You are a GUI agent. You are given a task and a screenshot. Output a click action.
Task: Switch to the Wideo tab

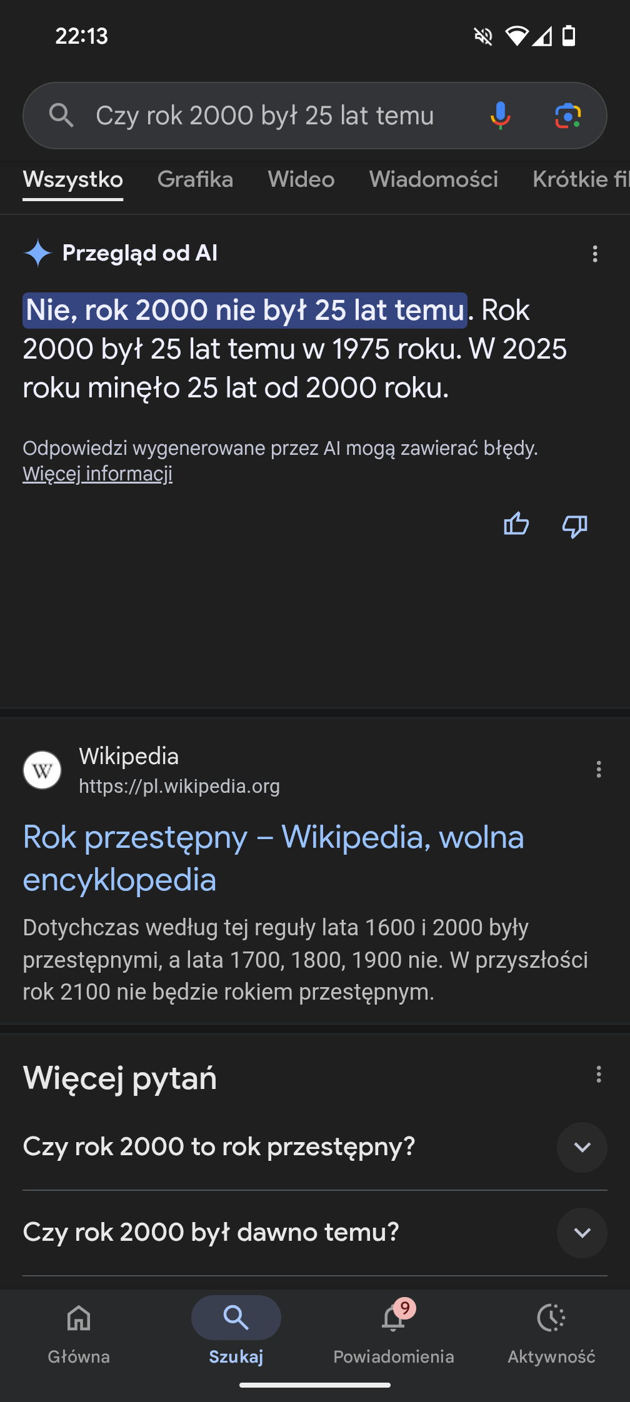(x=301, y=180)
